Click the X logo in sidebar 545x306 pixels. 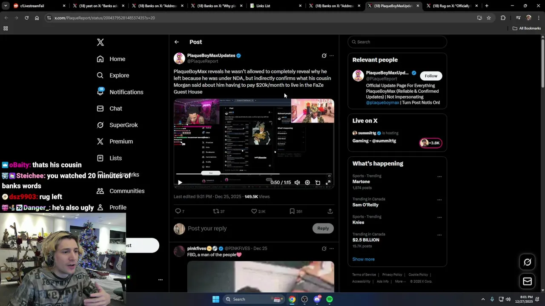pyautogui.click(x=100, y=42)
